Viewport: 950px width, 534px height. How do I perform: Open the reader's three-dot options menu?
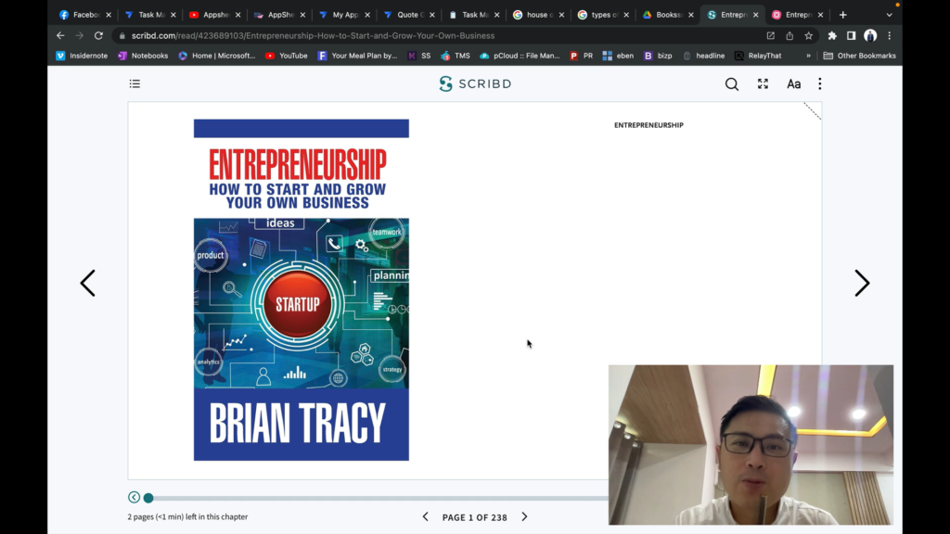point(820,83)
